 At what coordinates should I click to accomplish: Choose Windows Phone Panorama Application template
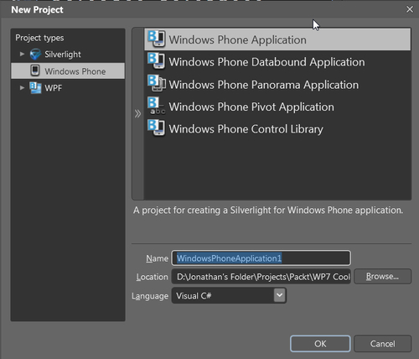pos(277,85)
